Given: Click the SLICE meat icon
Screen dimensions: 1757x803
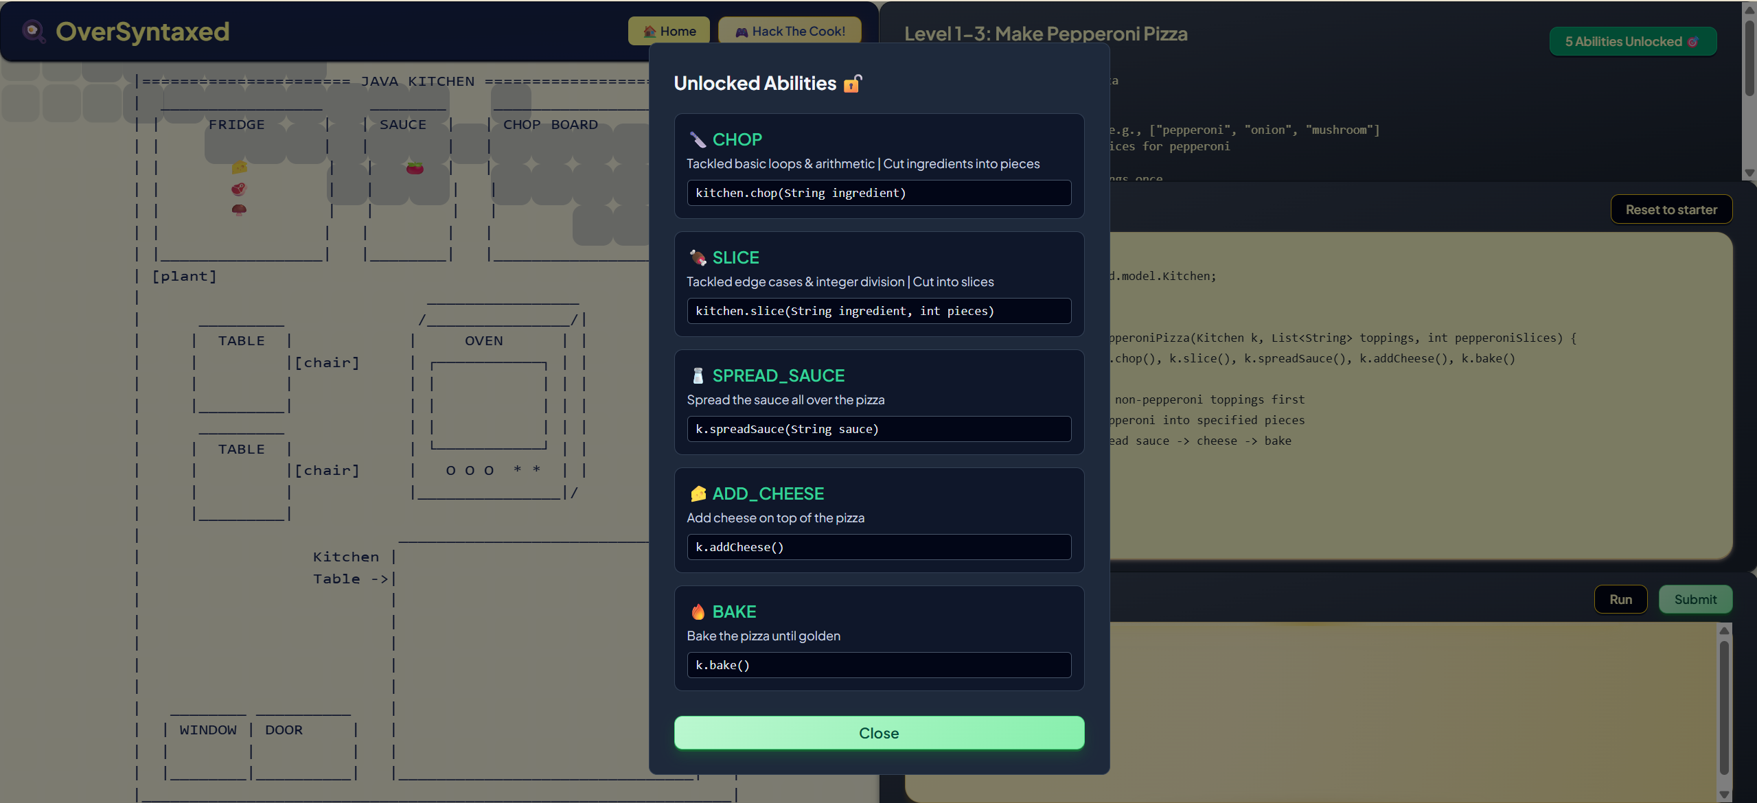Looking at the screenshot, I should pyautogui.click(x=698, y=258).
